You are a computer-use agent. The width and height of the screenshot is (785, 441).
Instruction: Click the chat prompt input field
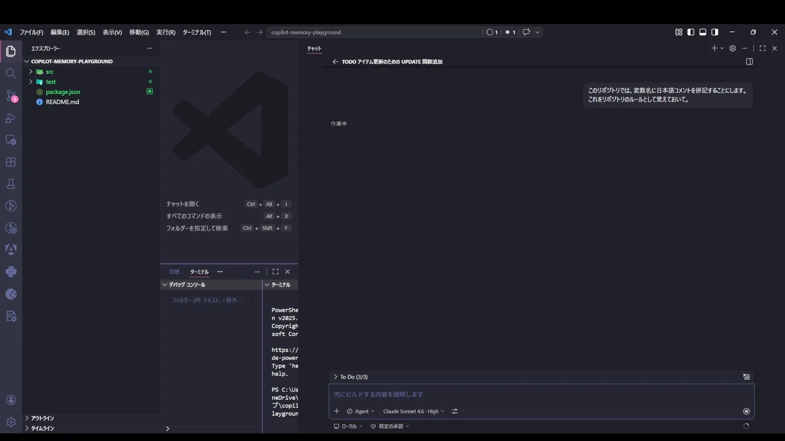[541, 394]
